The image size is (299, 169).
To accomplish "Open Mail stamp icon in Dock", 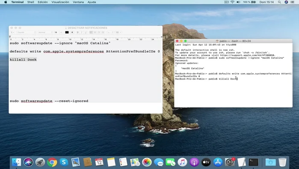I will click(76, 162).
